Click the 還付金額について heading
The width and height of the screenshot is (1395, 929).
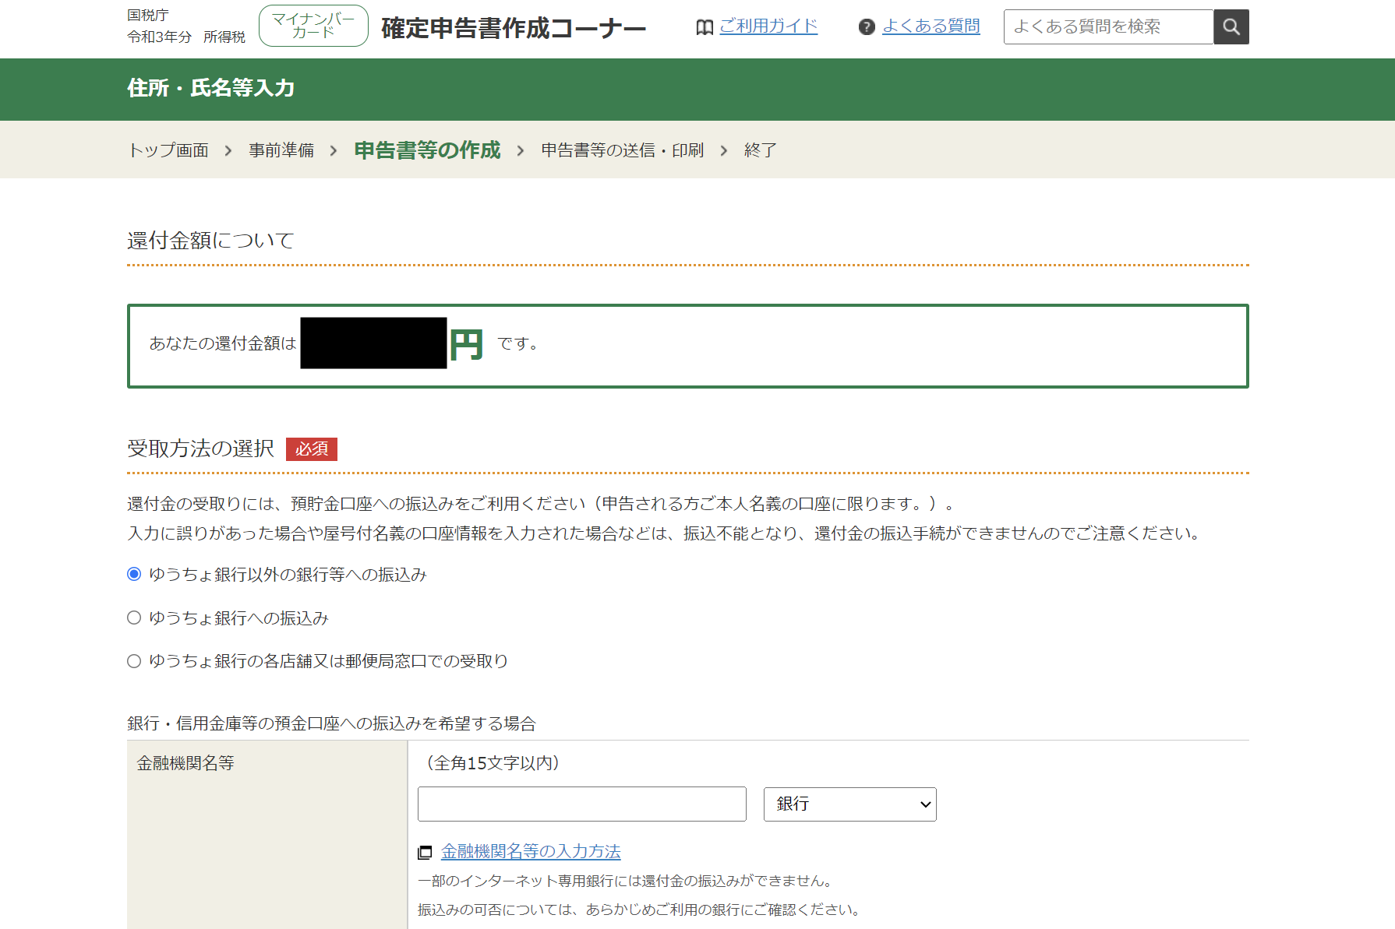point(210,241)
